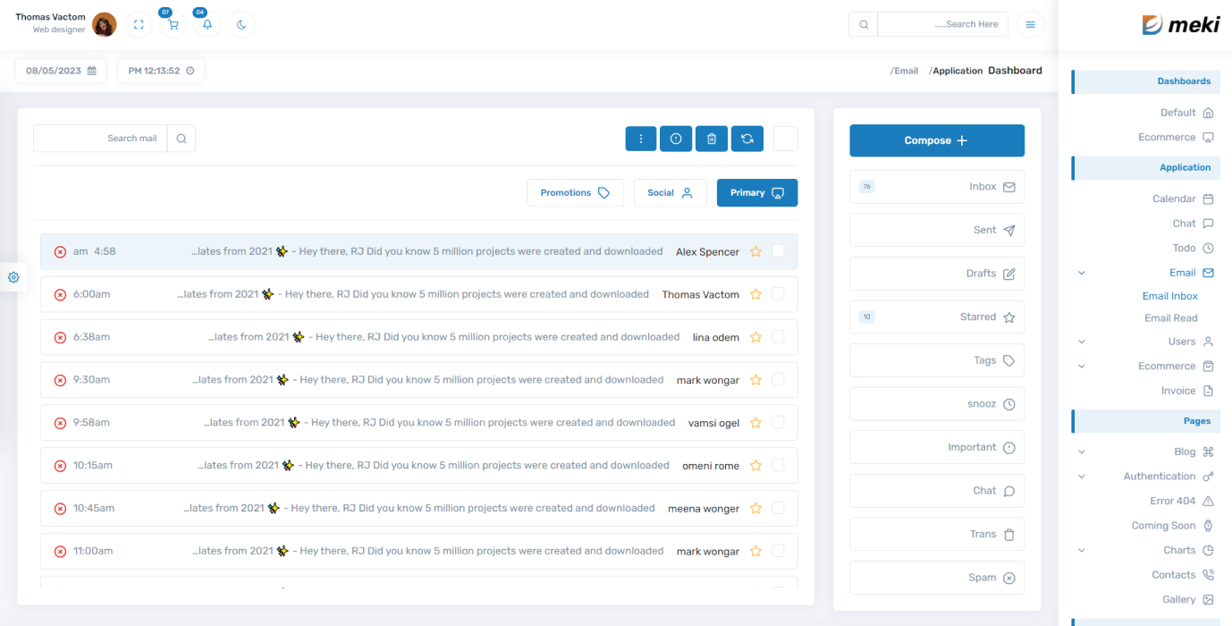The image size is (1232, 626).
Task: Open the settings gear on the left edge
Action: [13, 277]
